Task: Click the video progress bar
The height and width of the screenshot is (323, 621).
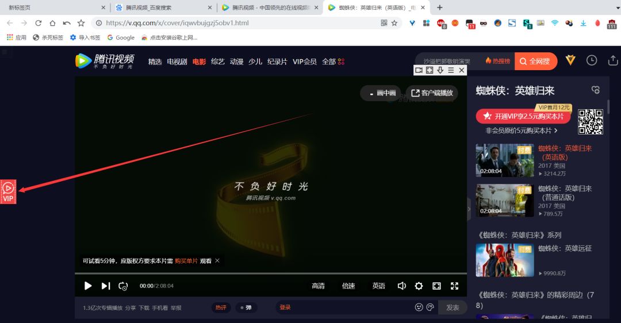Action: (271, 274)
